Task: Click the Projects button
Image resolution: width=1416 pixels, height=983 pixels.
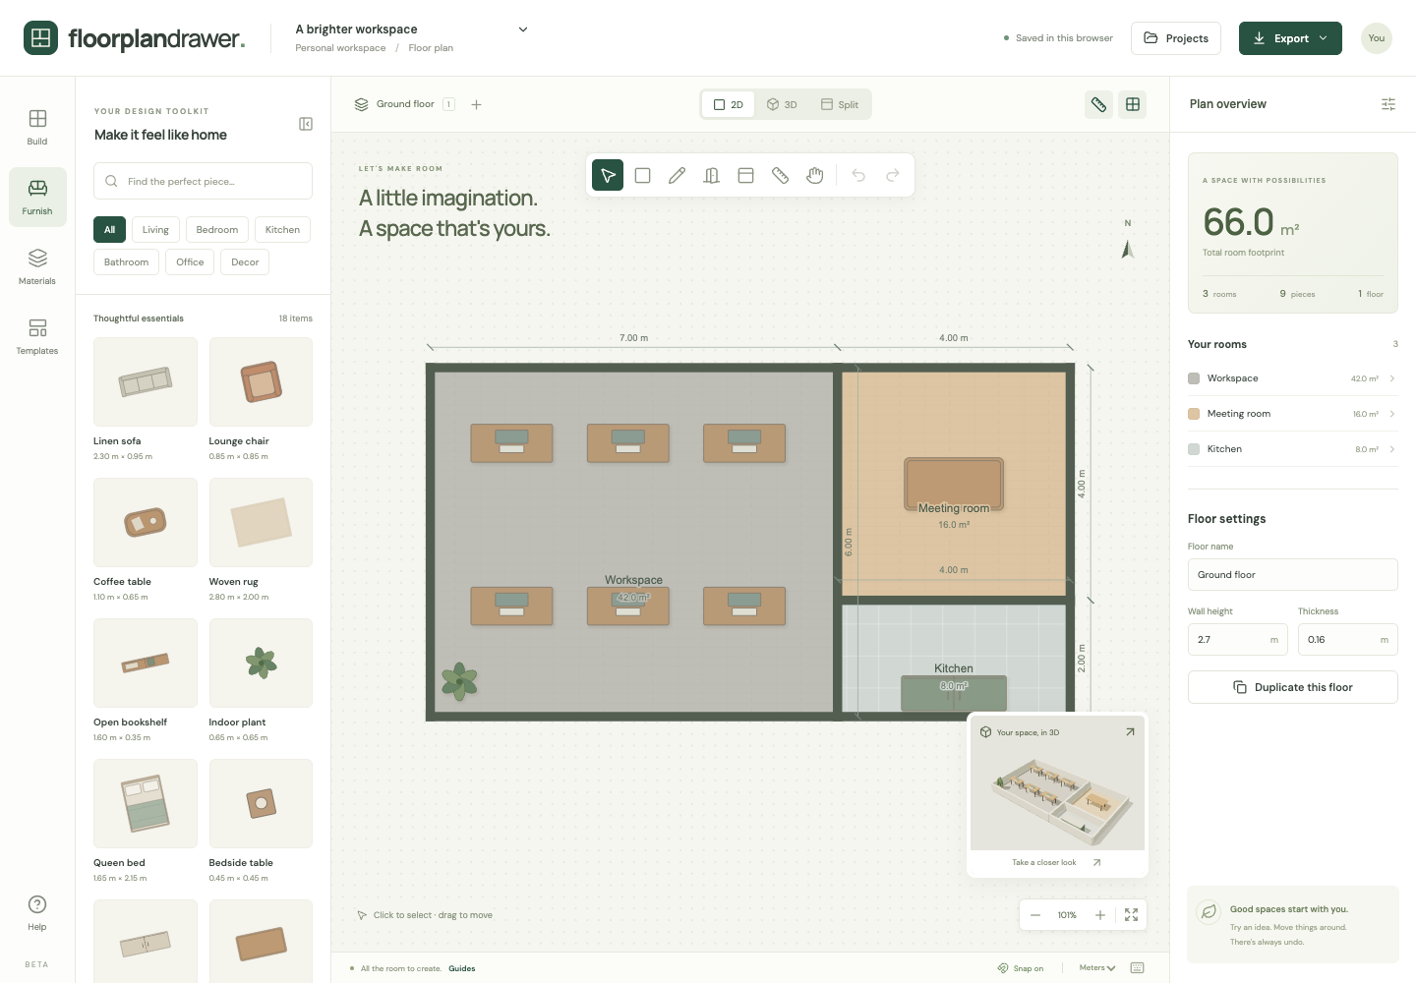Action: point(1176,38)
